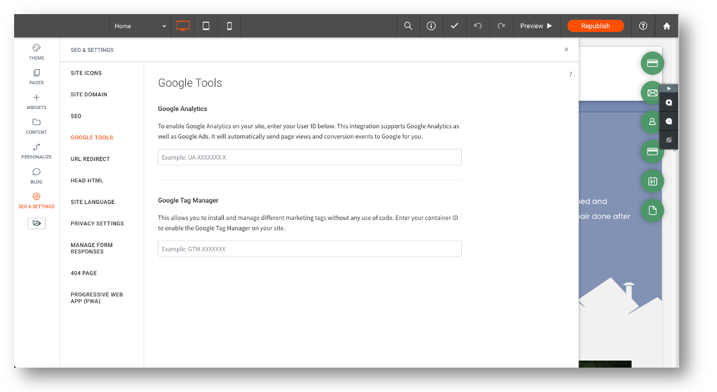The width and height of the screenshot is (717, 392).
Task: Open the Theme panel
Action: tap(37, 52)
